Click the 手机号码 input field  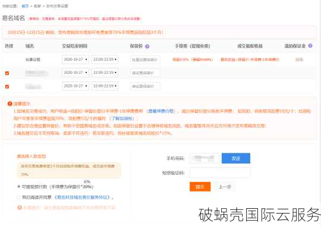click(204, 158)
